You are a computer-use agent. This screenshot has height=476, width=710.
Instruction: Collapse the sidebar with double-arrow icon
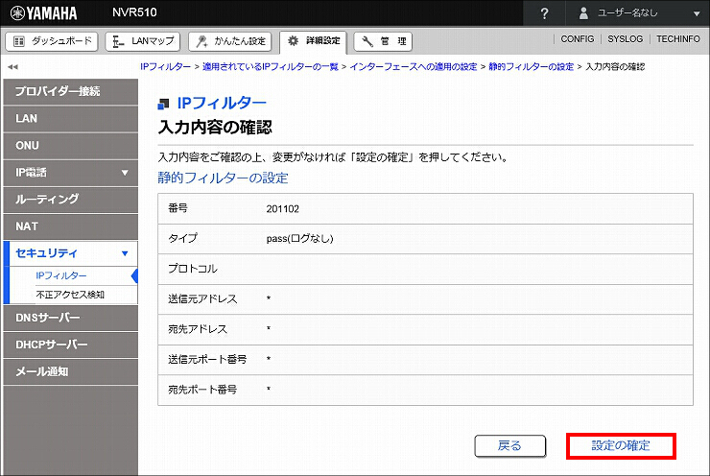point(12,67)
